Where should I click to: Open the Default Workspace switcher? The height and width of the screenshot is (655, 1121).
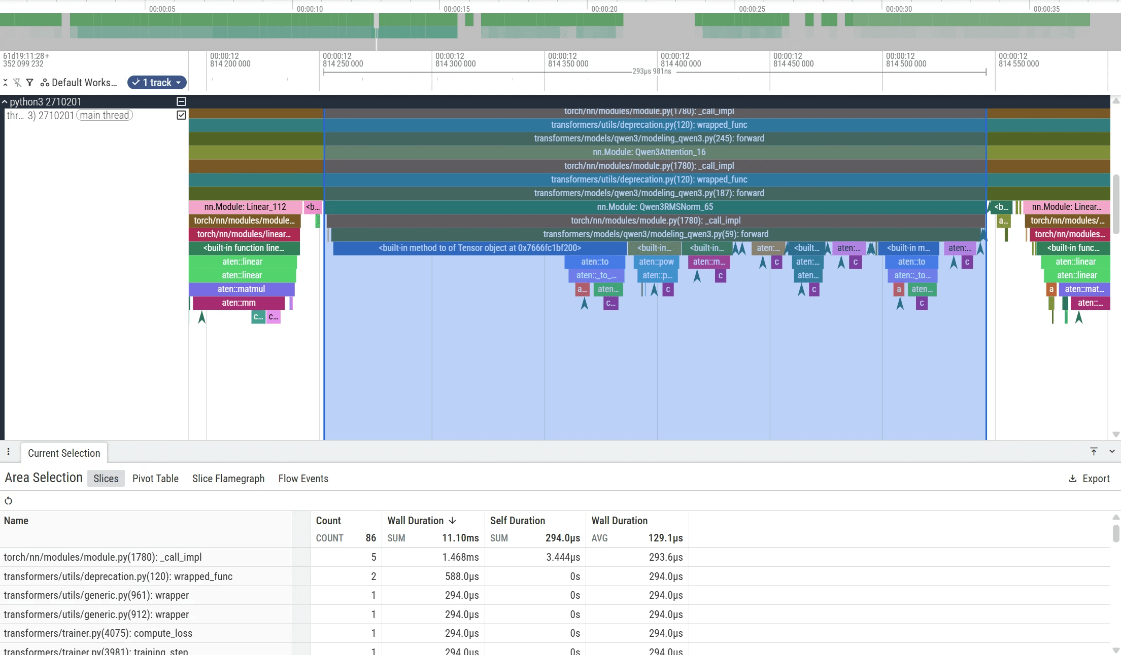tap(79, 83)
